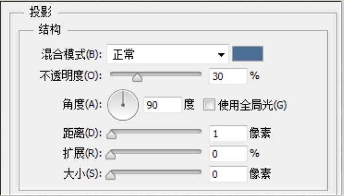Viewport: 344px width, 196px height.
Task: Click the angle field showing 90
Action: click(x=162, y=105)
